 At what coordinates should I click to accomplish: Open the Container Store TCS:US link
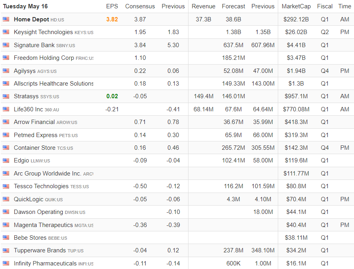[x=43, y=148]
